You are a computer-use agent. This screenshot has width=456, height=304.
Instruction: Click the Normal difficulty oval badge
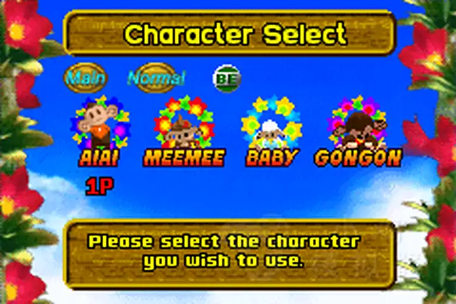click(156, 78)
